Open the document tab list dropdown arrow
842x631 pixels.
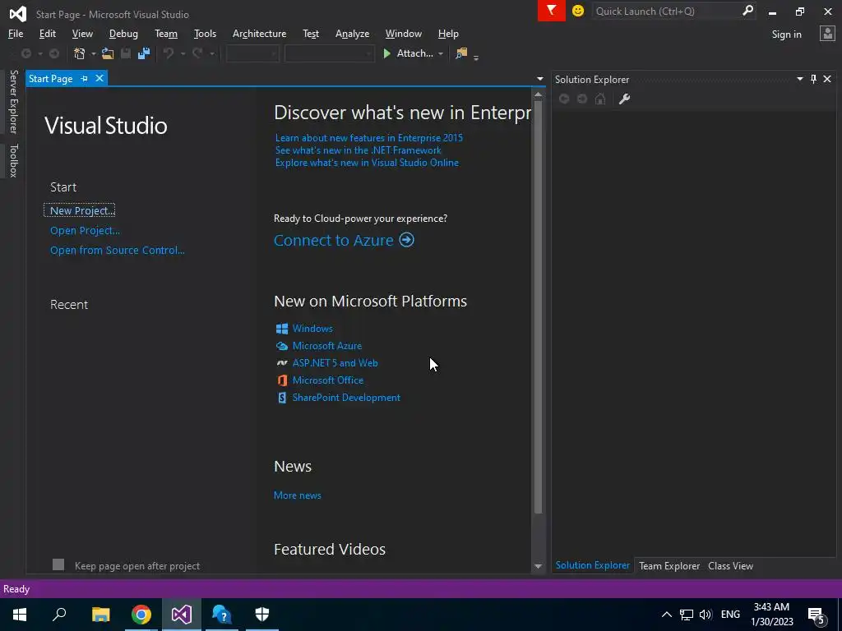tap(539, 79)
